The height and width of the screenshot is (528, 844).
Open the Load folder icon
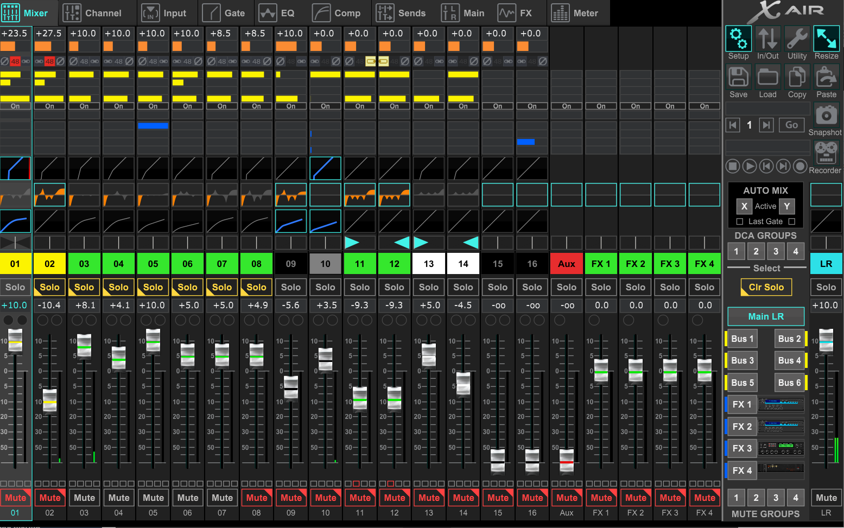(x=767, y=78)
